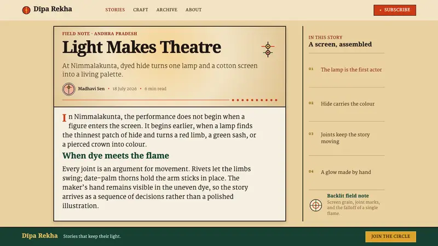Image resolution: width=438 pixels, height=246 pixels.
Task: Jump to 'Joints keep the story moving'
Action: [x=345, y=138]
